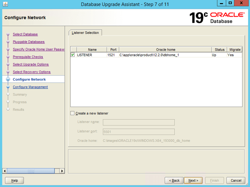Sort listeners by Oracle home column

pos(165,50)
